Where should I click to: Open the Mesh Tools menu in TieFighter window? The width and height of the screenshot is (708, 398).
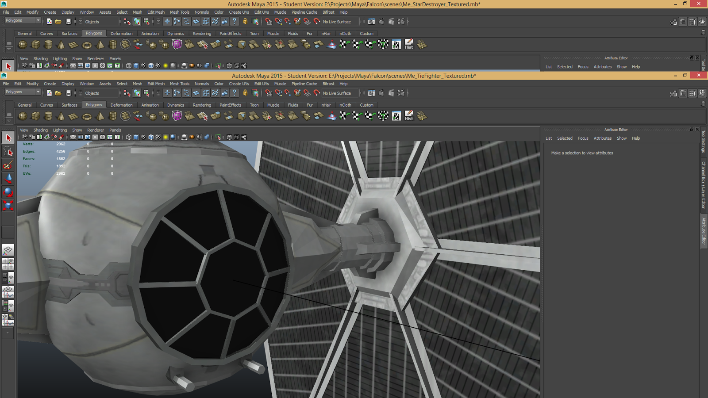click(x=180, y=84)
